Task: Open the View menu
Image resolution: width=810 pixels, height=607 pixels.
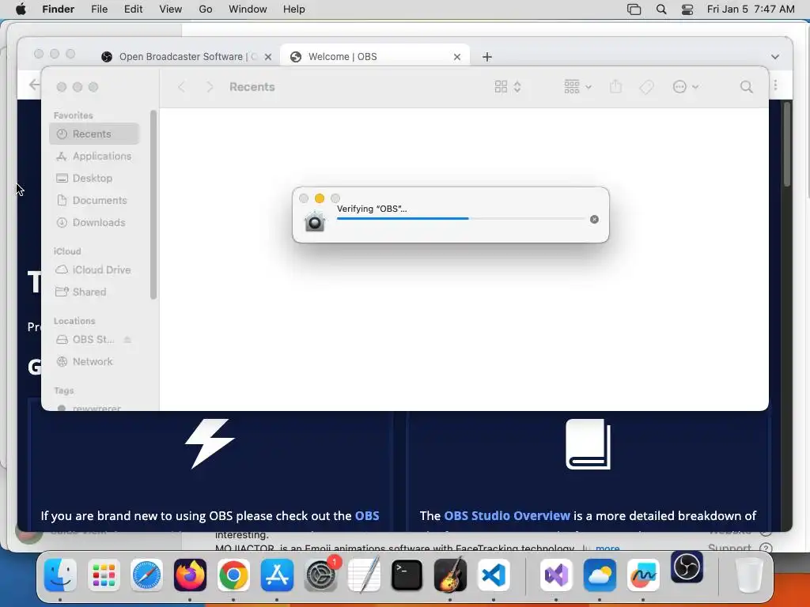Action: point(171,9)
